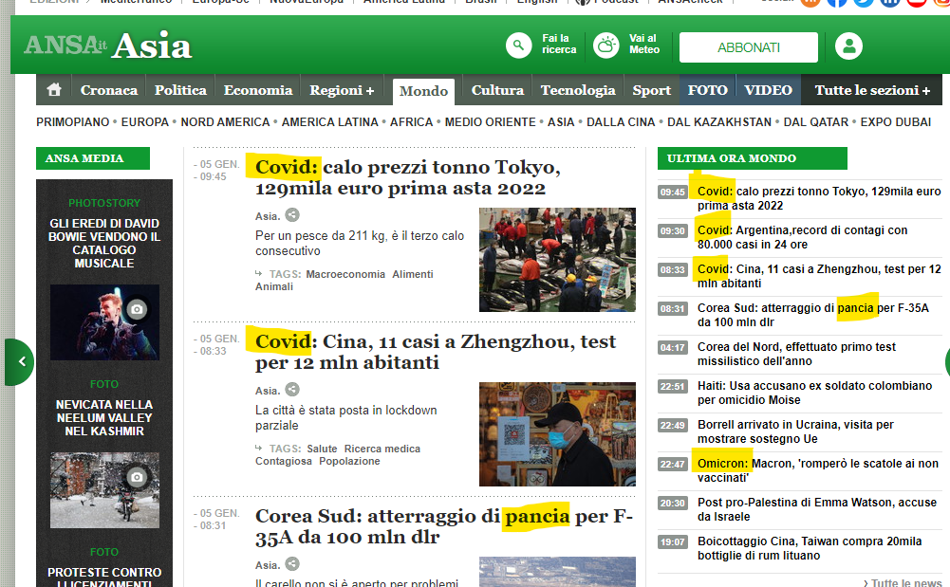Click the weather sun-and-cloud icon
950x587 pixels.
click(x=605, y=46)
